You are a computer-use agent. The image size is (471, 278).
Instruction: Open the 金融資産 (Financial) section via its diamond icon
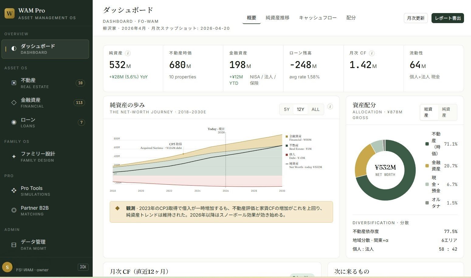[x=14, y=102]
